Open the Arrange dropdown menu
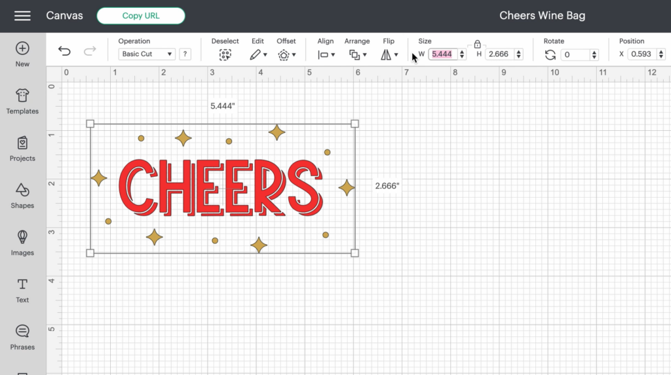This screenshot has width=671, height=375. (357, 55)
